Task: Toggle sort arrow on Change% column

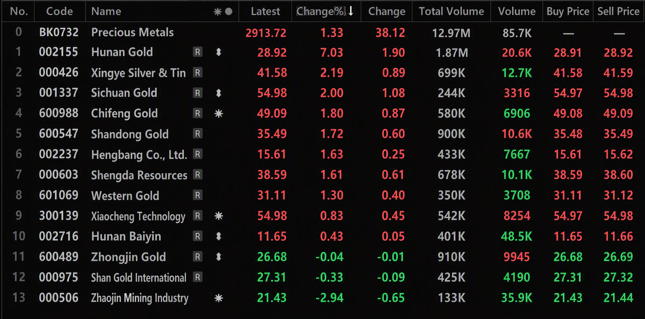Action: coord(351,11)
